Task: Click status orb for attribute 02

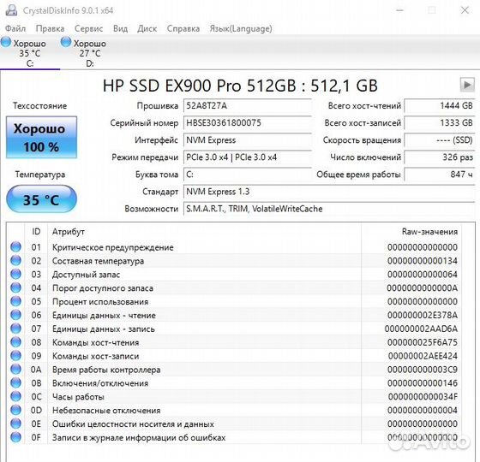Action: (x=16, y=261)
